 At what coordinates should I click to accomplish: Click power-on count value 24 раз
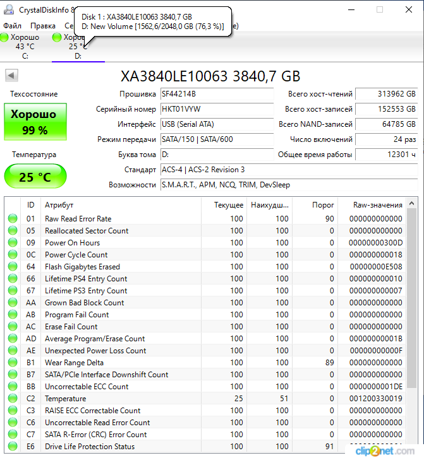coord(387,139)
